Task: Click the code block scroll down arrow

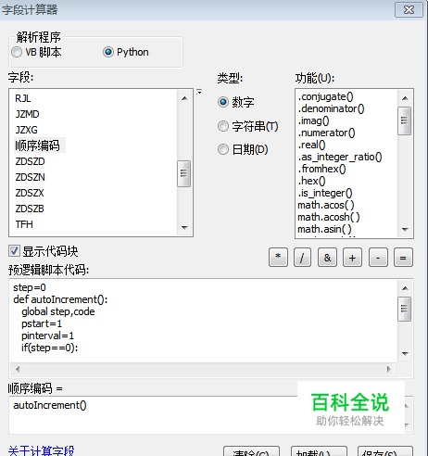Action: point(405,353)
